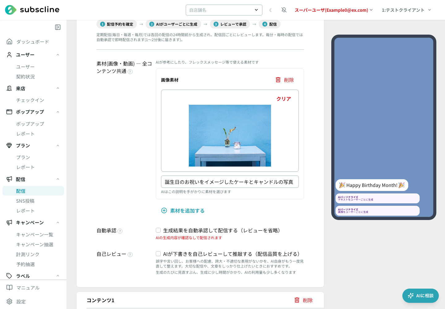Image resolution: width=445 pixels, height=309 pixels.
Task: Open the スーパーユーザ account dropdown
Action: click(334, 10)
